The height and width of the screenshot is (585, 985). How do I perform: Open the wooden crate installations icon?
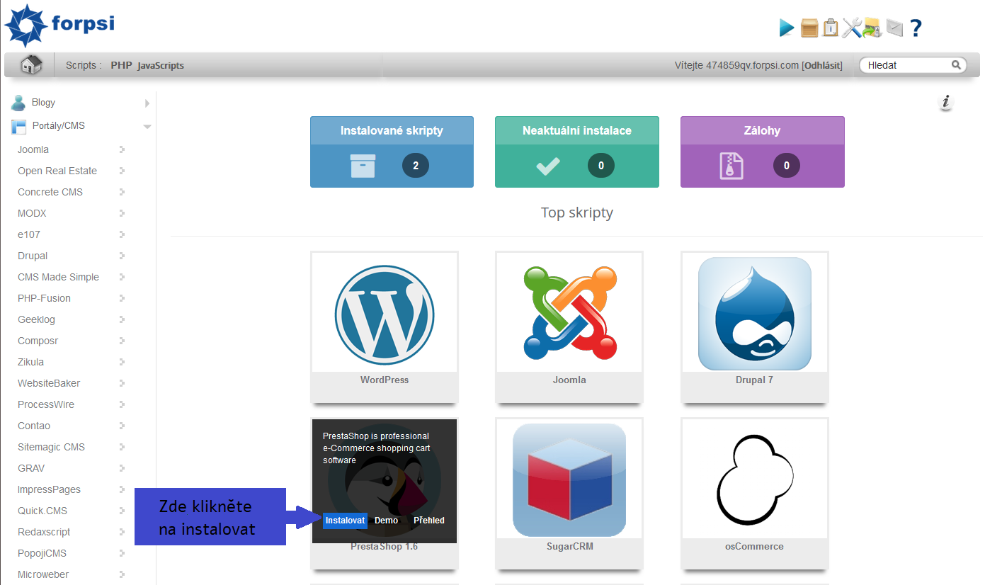click(x=809, y=28)
